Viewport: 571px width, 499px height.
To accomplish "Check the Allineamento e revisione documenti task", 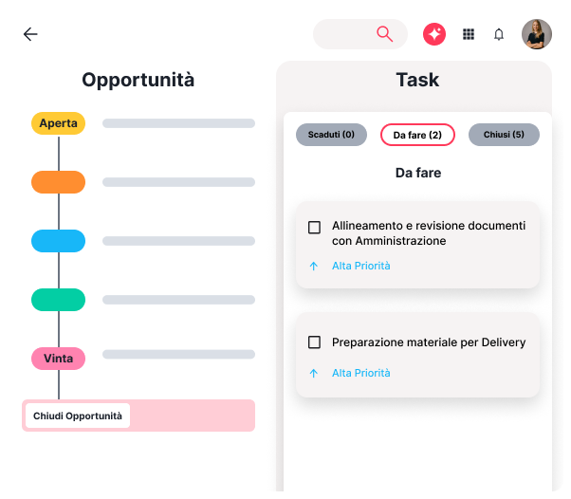I will click(x=315, y=228).
